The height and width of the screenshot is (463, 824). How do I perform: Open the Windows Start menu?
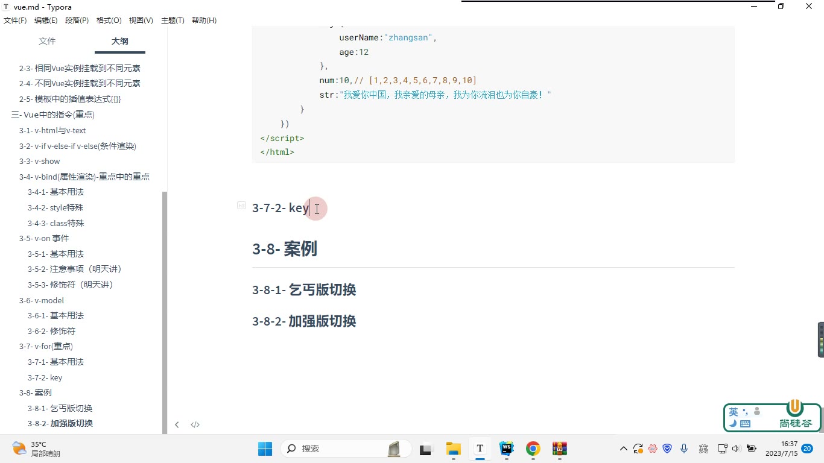265,449
